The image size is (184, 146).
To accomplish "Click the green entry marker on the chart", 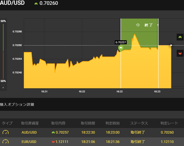I will point(121,48).
